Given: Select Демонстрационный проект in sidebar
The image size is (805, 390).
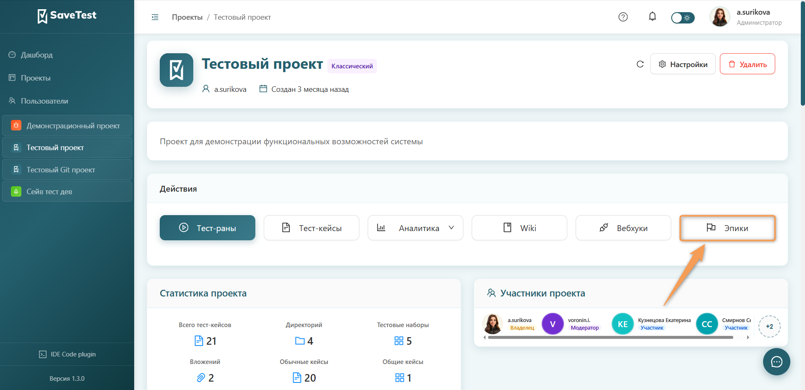Looking at the screenshot, I should [x=67, y=126].
